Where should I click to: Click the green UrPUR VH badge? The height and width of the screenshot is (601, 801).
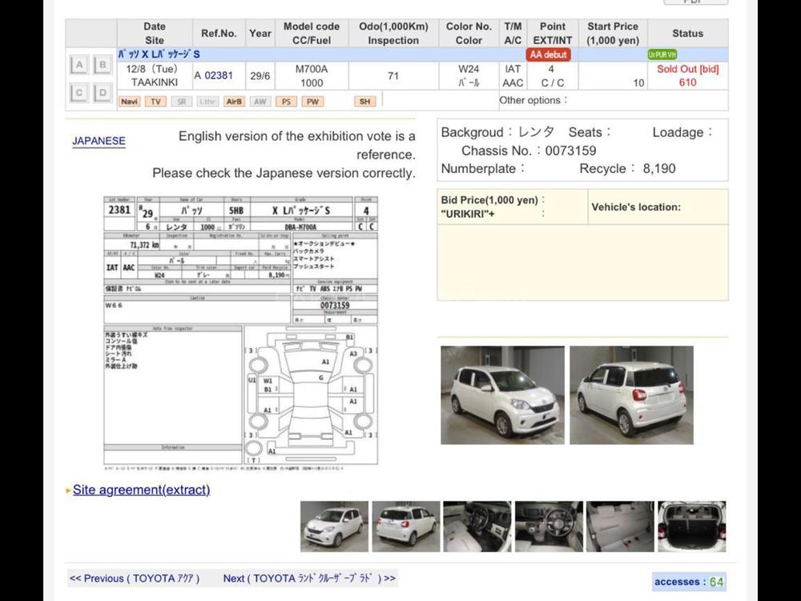pos(662,54)
